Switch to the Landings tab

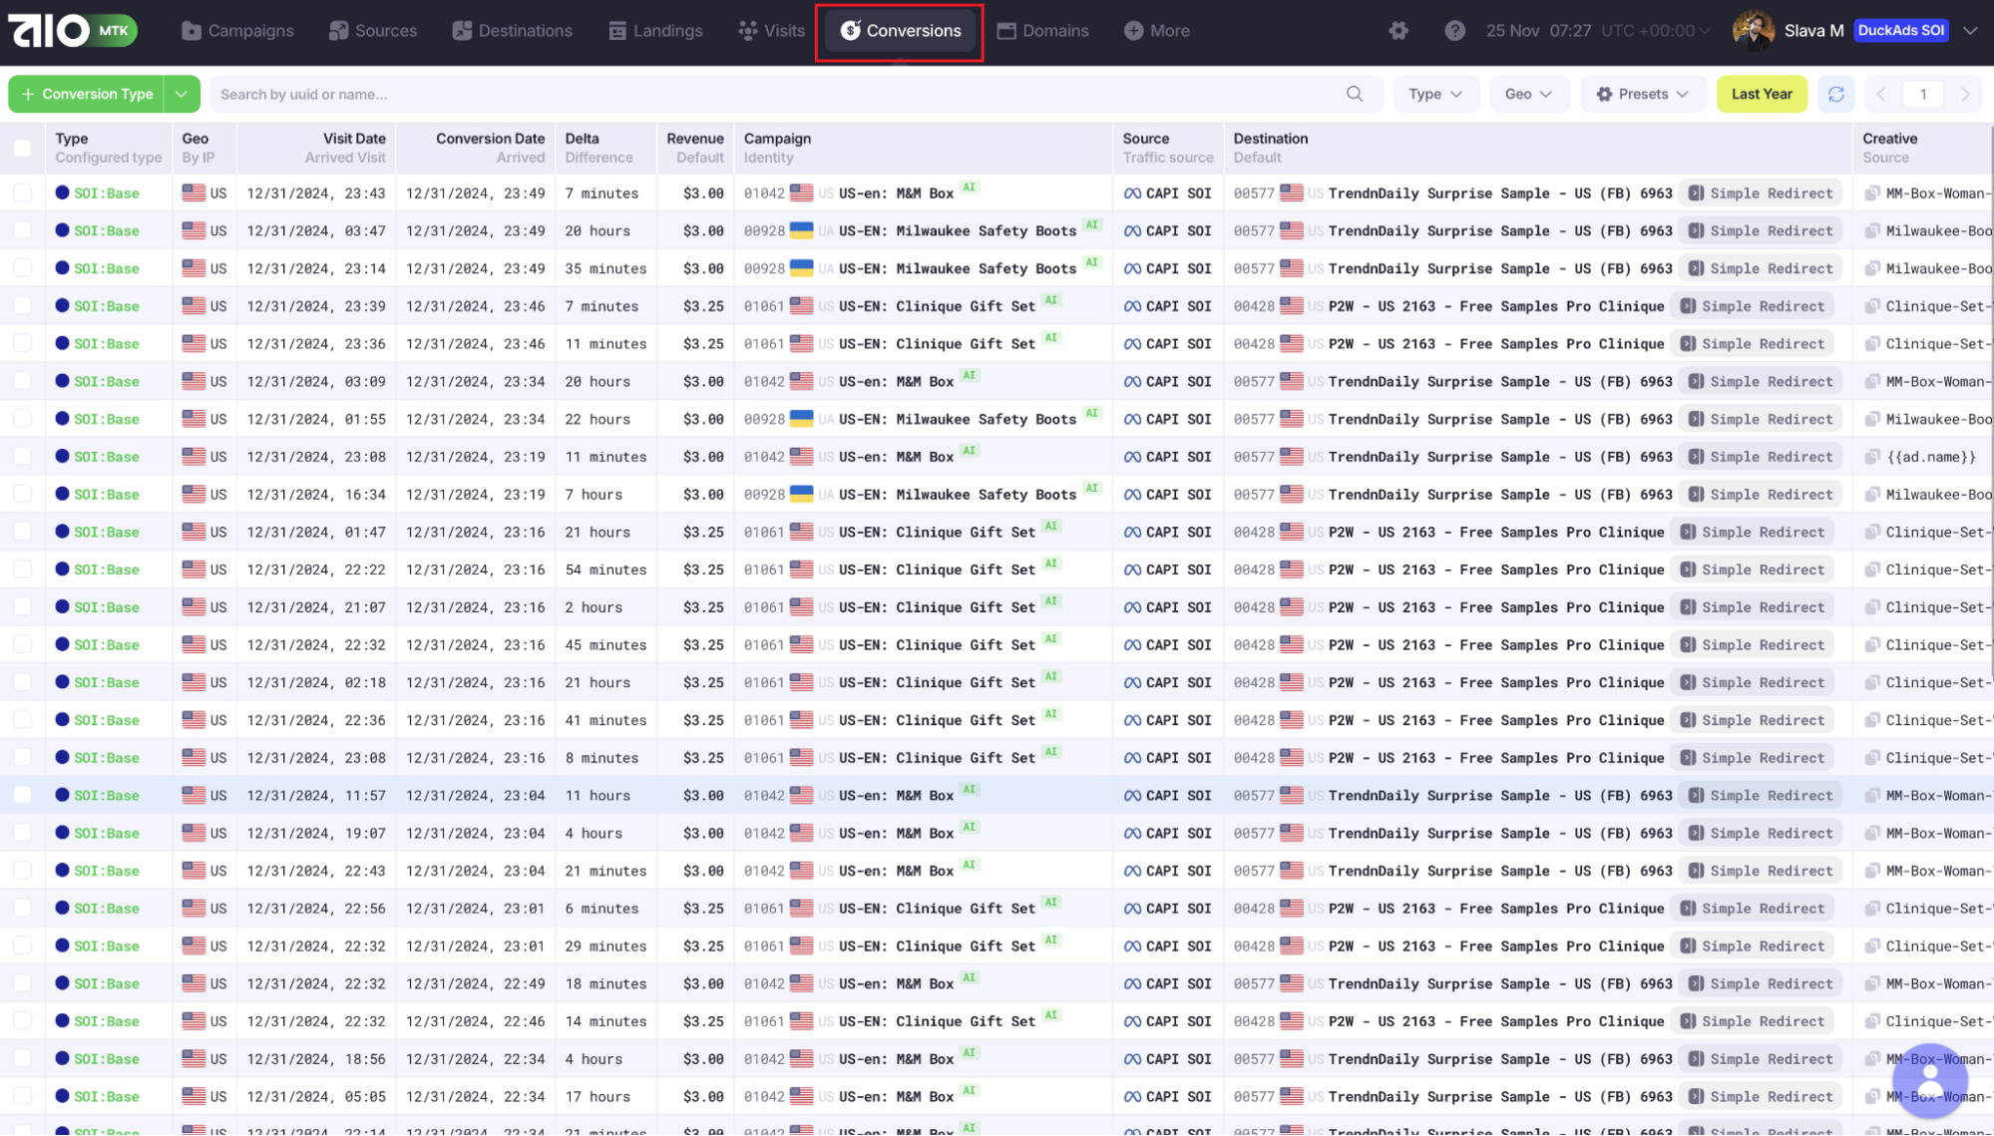(x=655, y=31)
